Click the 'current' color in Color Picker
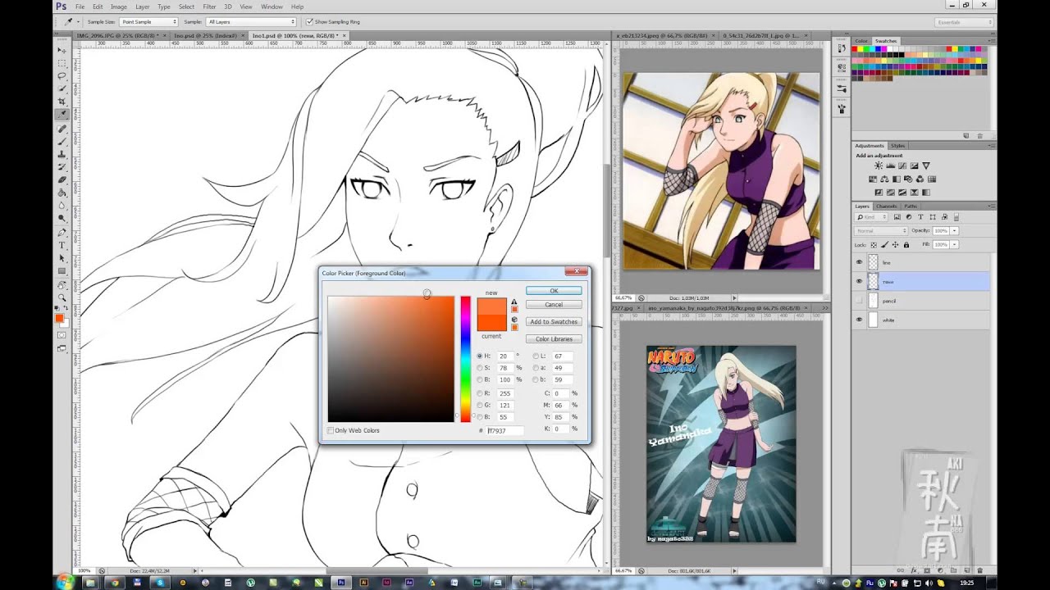The width and height of the screenshot is (1050, 590). point(491,324)
